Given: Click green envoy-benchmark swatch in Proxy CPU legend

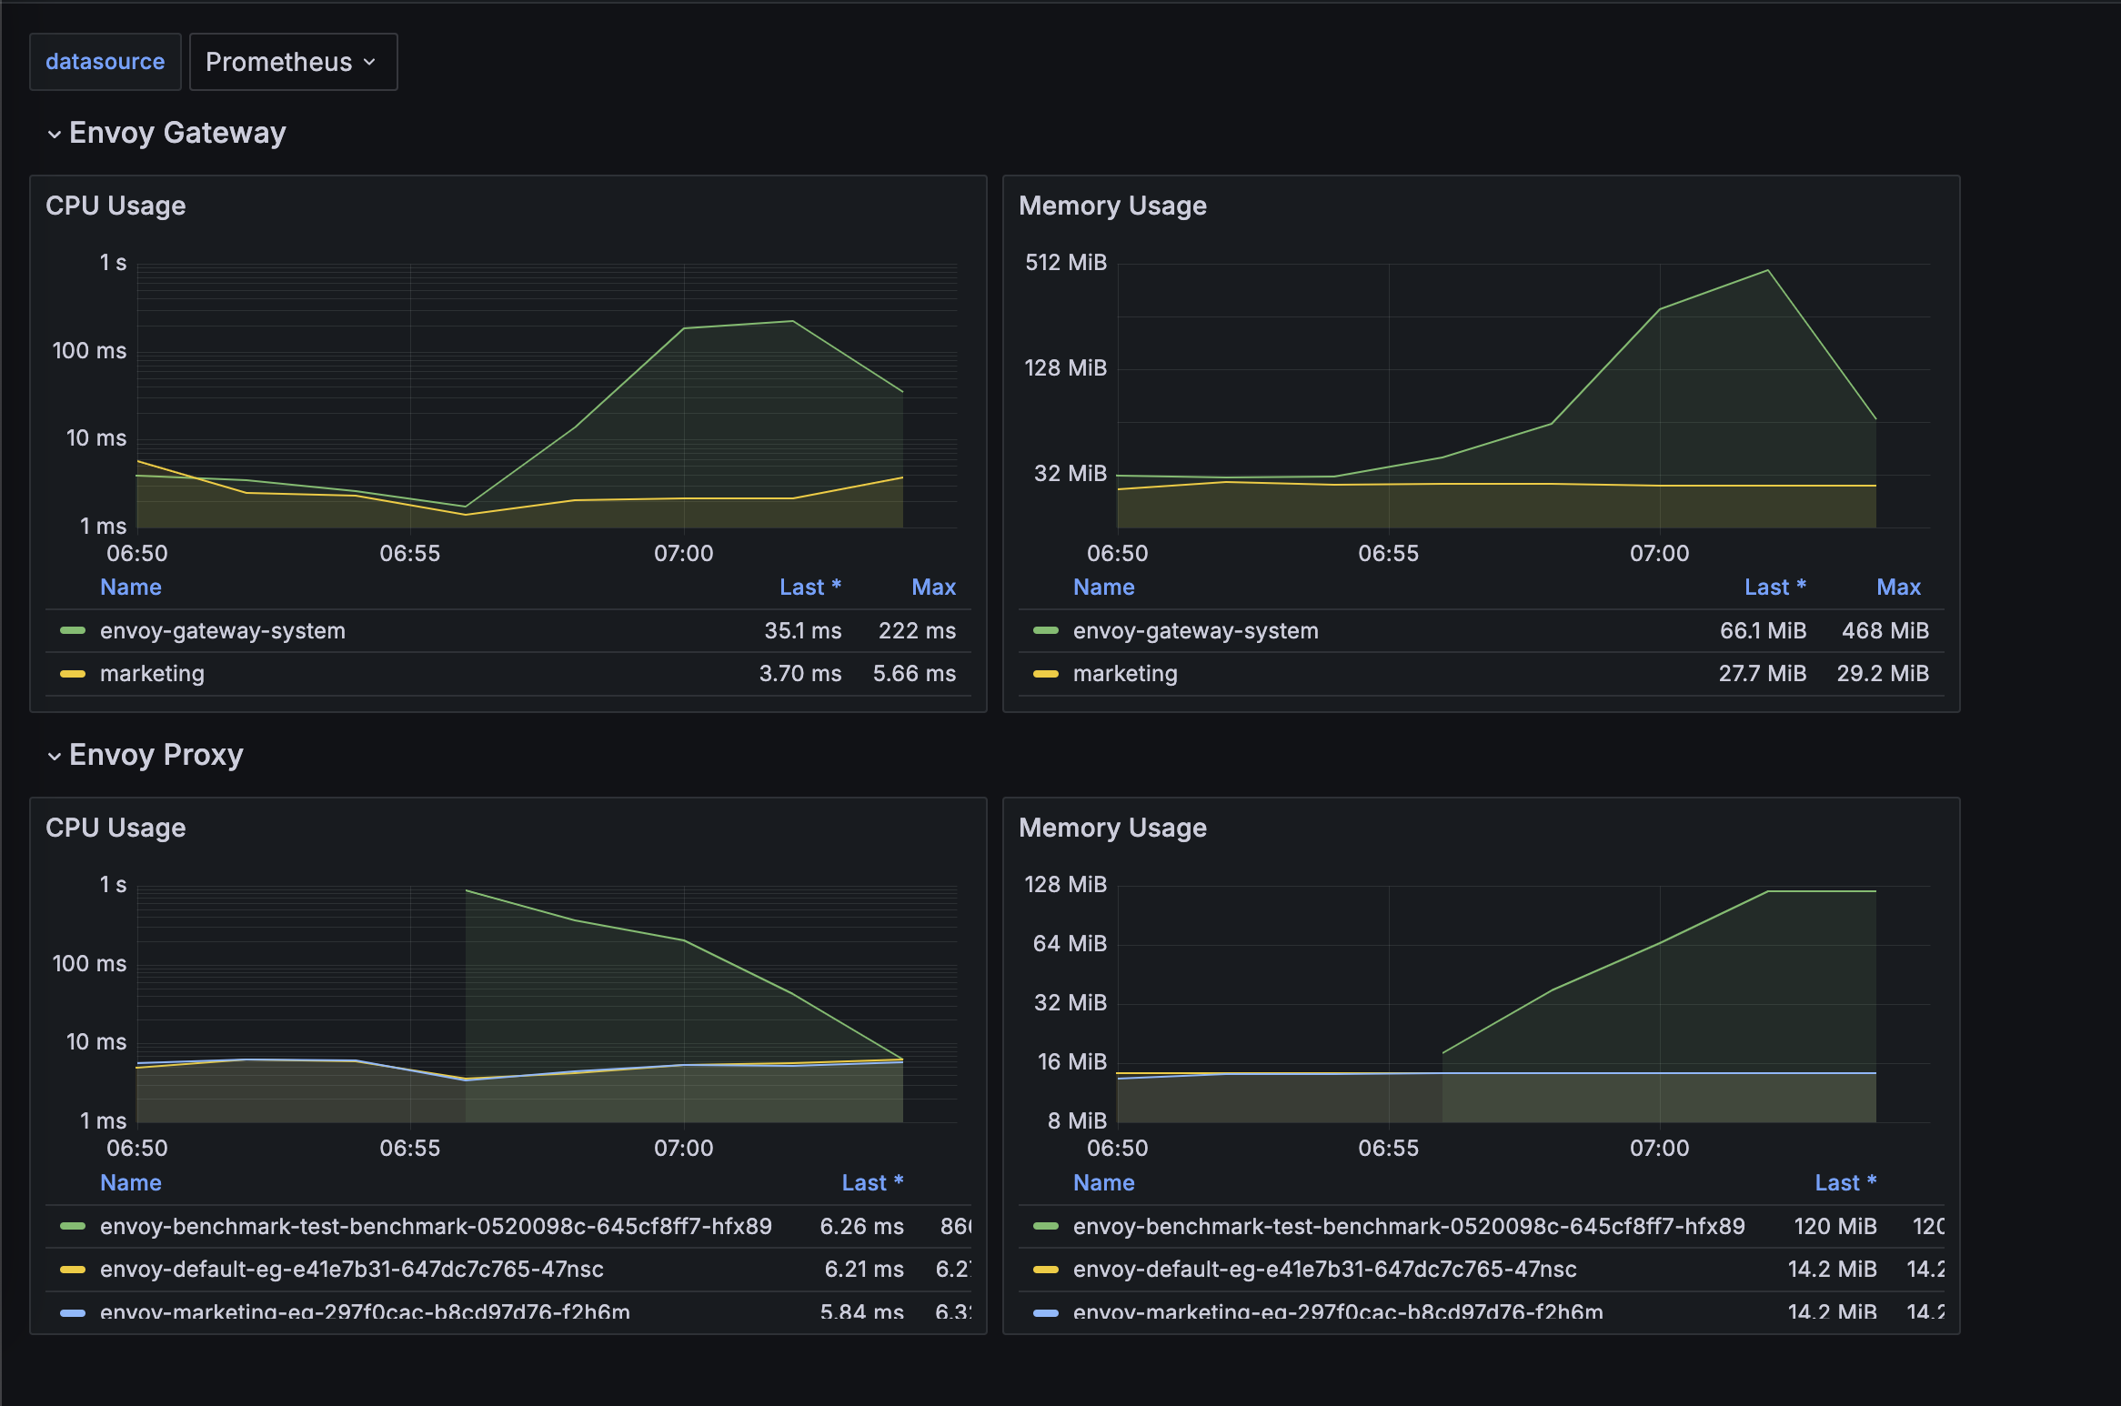Looking at the screenshot, I should pos(73,1226).
